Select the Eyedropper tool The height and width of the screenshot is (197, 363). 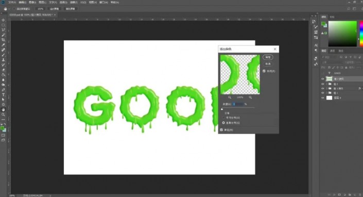tap(3, 45)
